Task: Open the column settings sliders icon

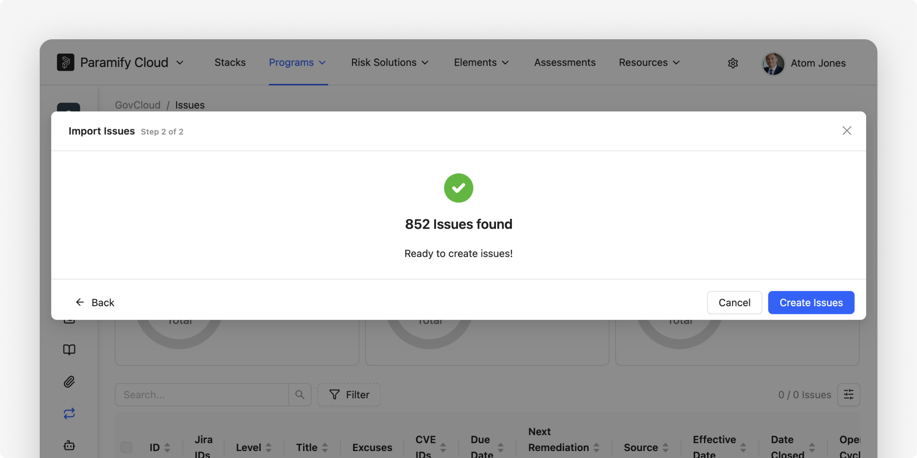Action: pyautogui.click(x=849, y=395)
